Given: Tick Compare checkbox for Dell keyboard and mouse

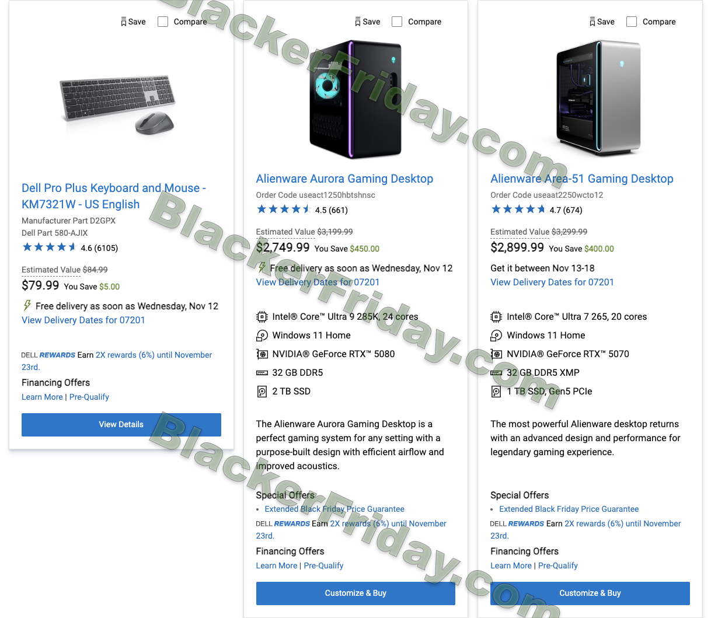Looking at the screenshot, I should click(x=163, y=22).
